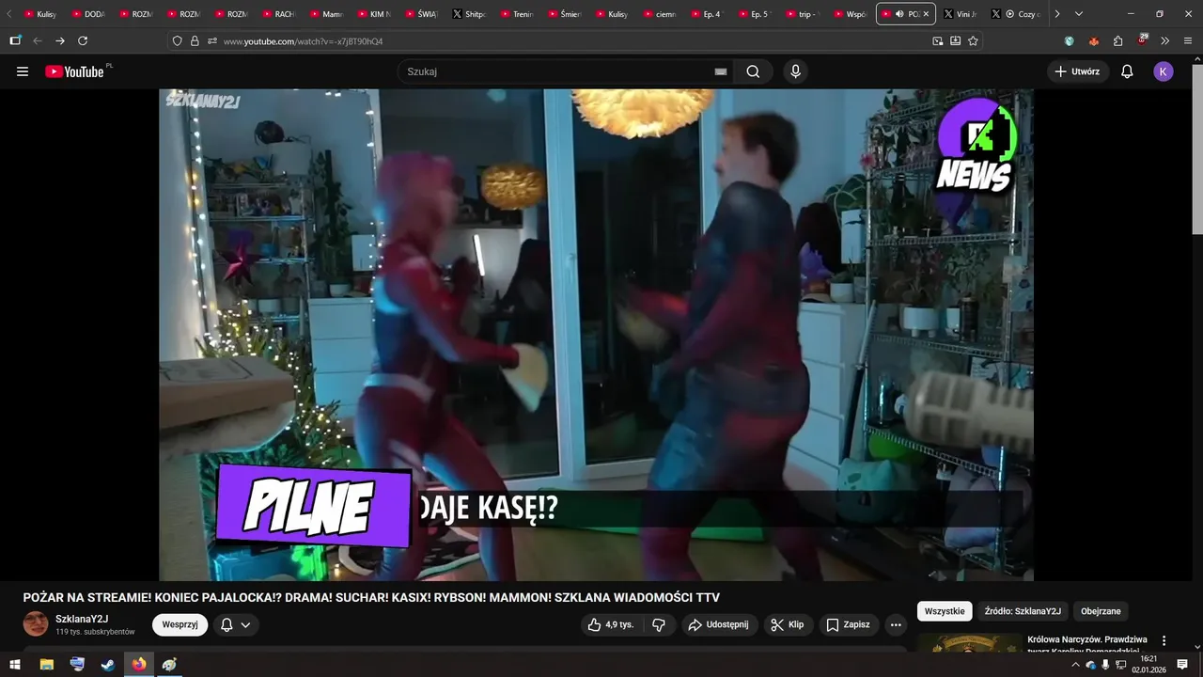The width and height of the screenshot is (1203, 677).
Task: Show site security padlock info
Action: pos(195,41)
